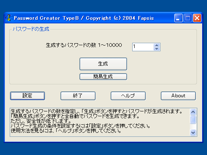207x155 pixels.
Task: Close the Password Creator window
Action: pos(197,18)
